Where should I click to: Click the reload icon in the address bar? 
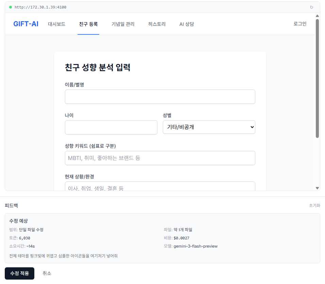point(311,7)
